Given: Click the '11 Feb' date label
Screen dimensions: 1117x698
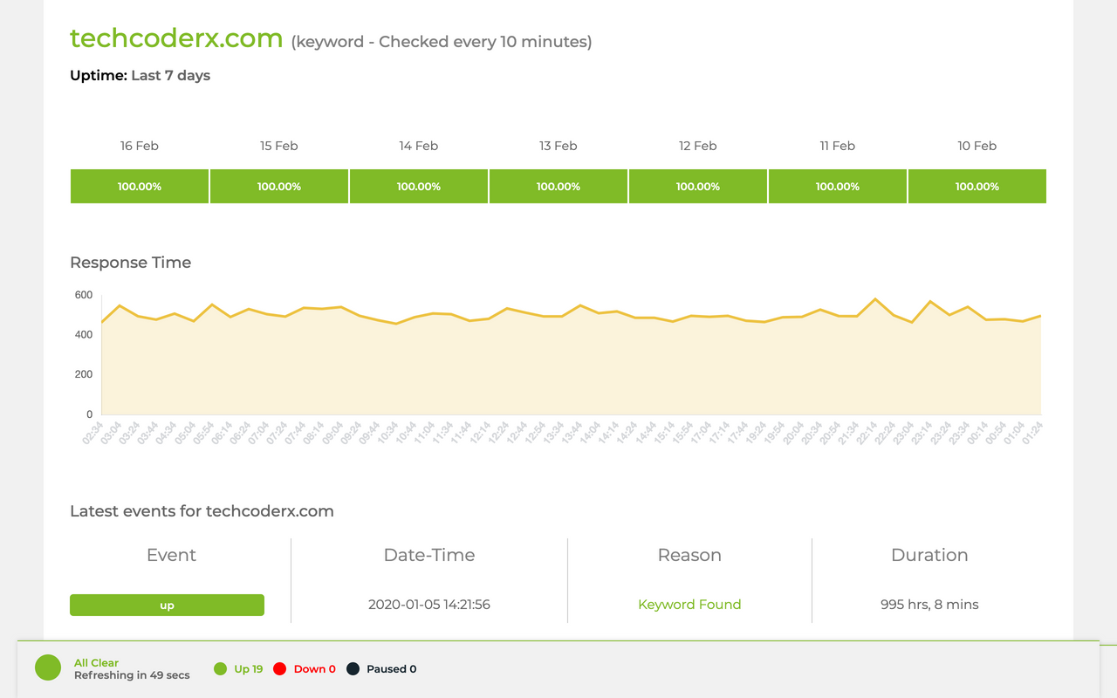Looking at the screenshot, I should [x=838, y=146].
